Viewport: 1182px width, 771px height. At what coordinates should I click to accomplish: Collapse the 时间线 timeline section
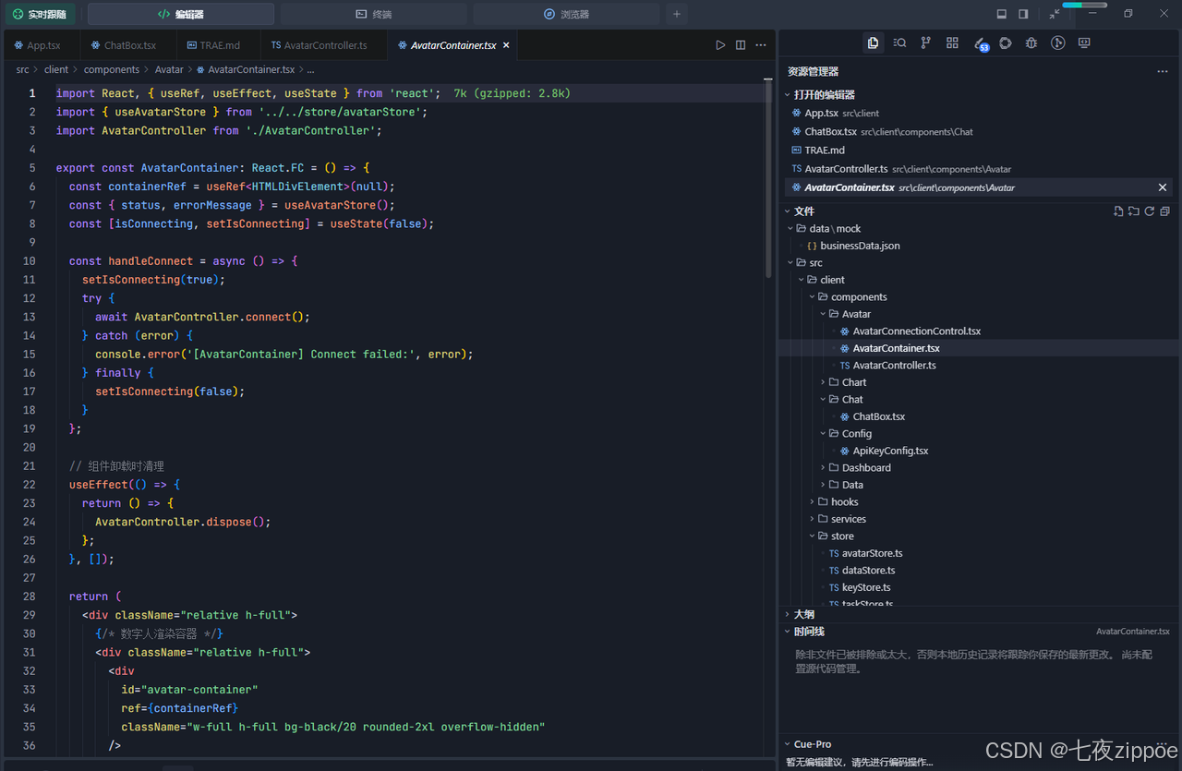pyautogui.click(x=809, y=632)
